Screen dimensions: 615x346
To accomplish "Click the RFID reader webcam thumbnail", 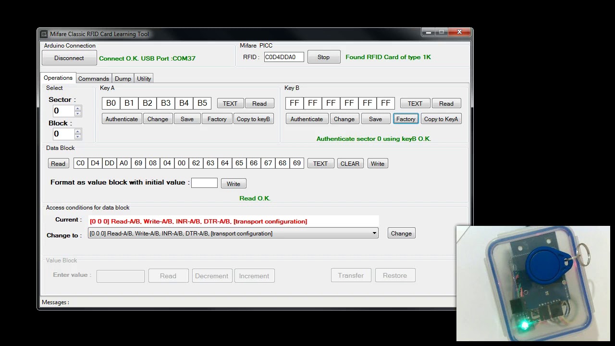I will [x=533, y=284].
